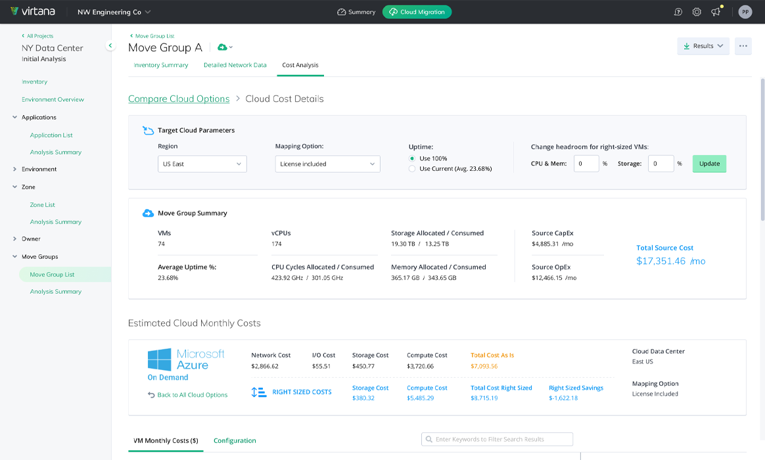Switch to the Configuration tab
The image size is (765, 460).
pyautogui.click(x=235, y=440)
